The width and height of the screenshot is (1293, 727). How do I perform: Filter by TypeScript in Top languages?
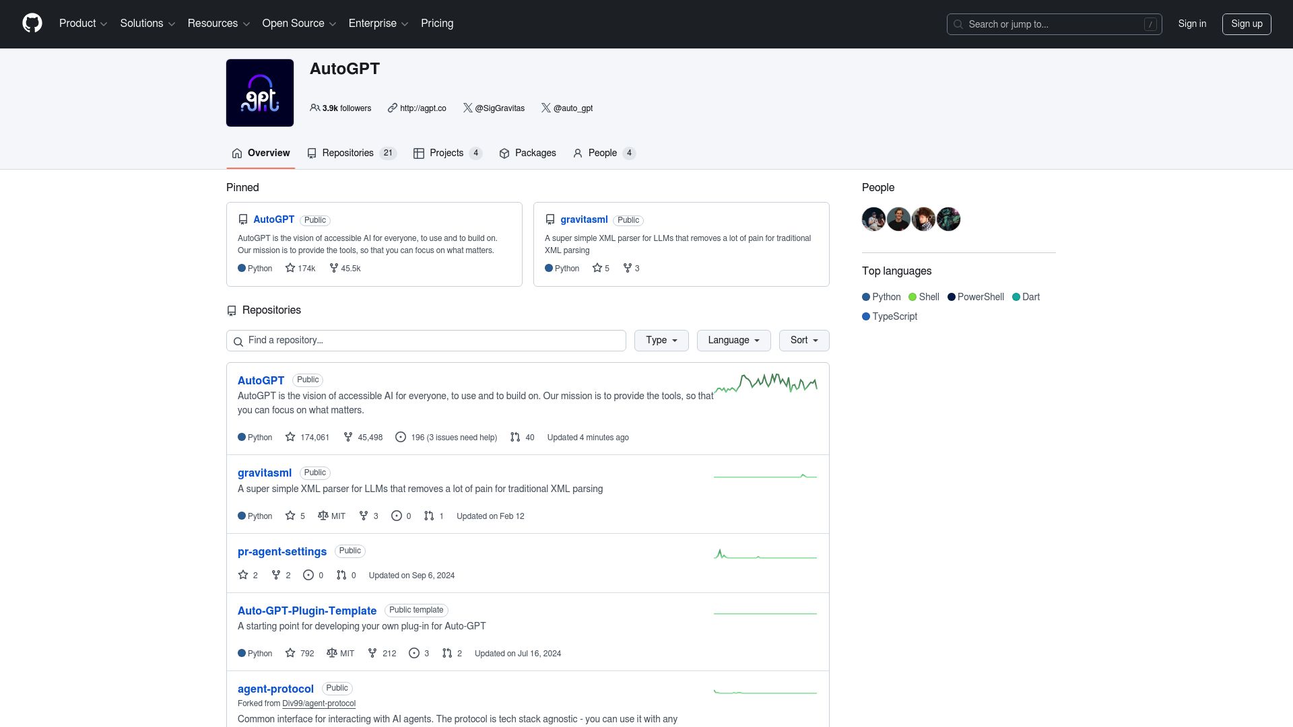[890, 316]
